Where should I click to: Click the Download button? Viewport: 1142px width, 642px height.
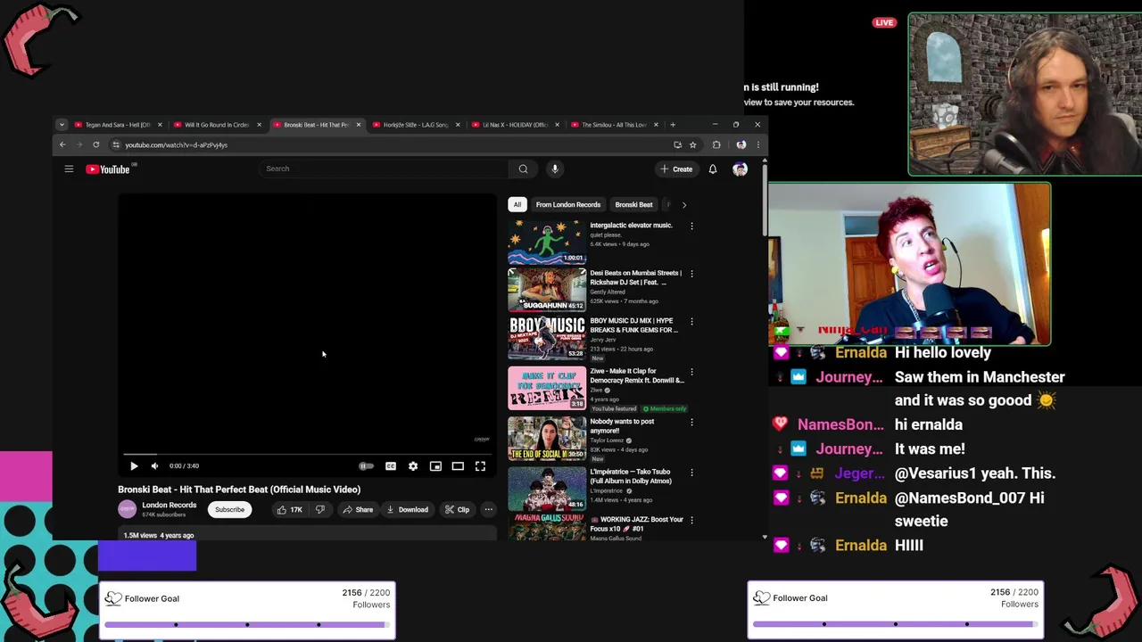click(x=408, y=509)
